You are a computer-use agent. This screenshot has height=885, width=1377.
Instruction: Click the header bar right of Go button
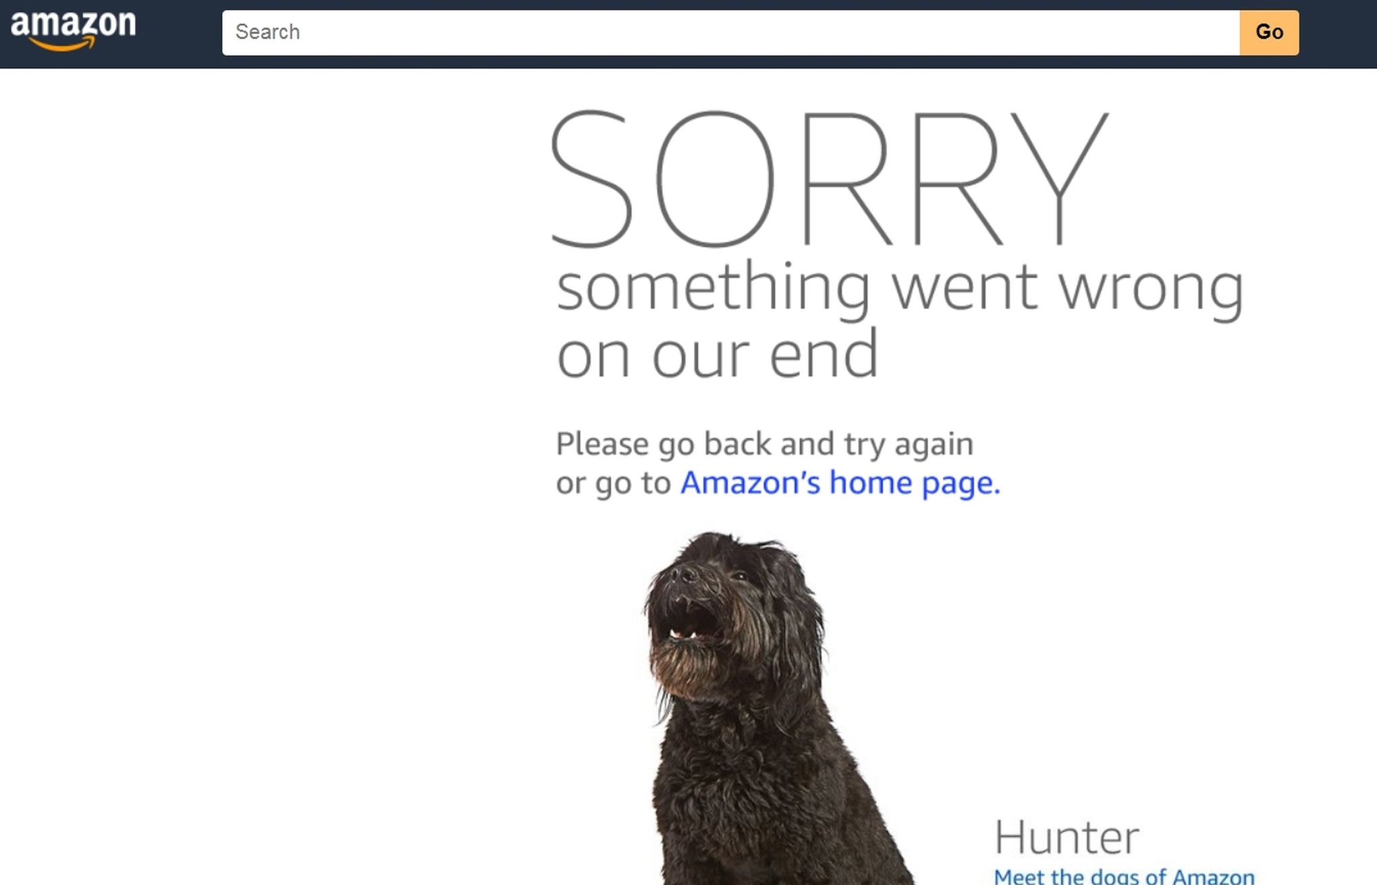click(x=1338, y=34)
